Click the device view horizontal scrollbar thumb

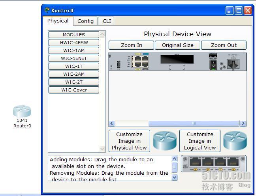tap(194, 123)
